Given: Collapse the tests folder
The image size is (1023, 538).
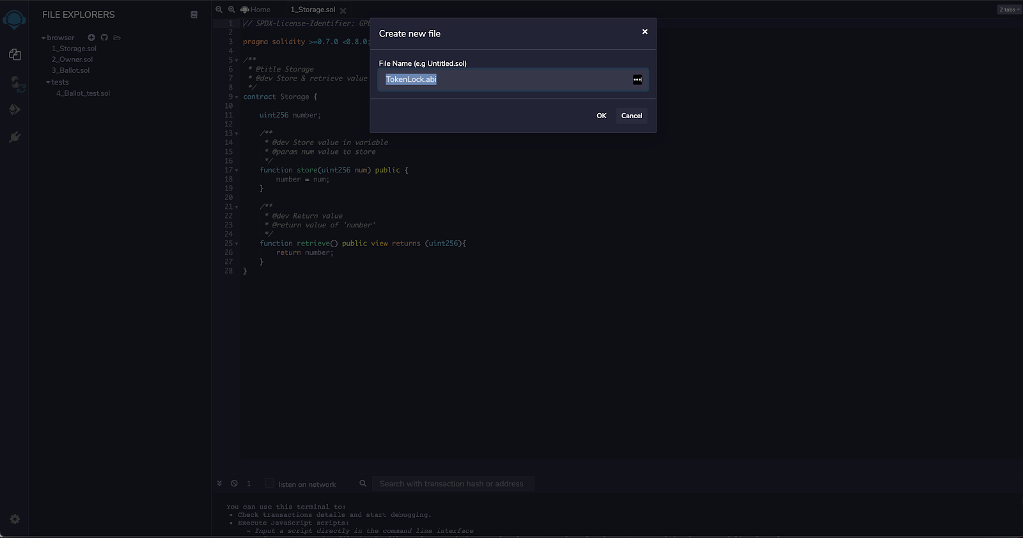Looking at the screenshot, I should click(48, 82).
